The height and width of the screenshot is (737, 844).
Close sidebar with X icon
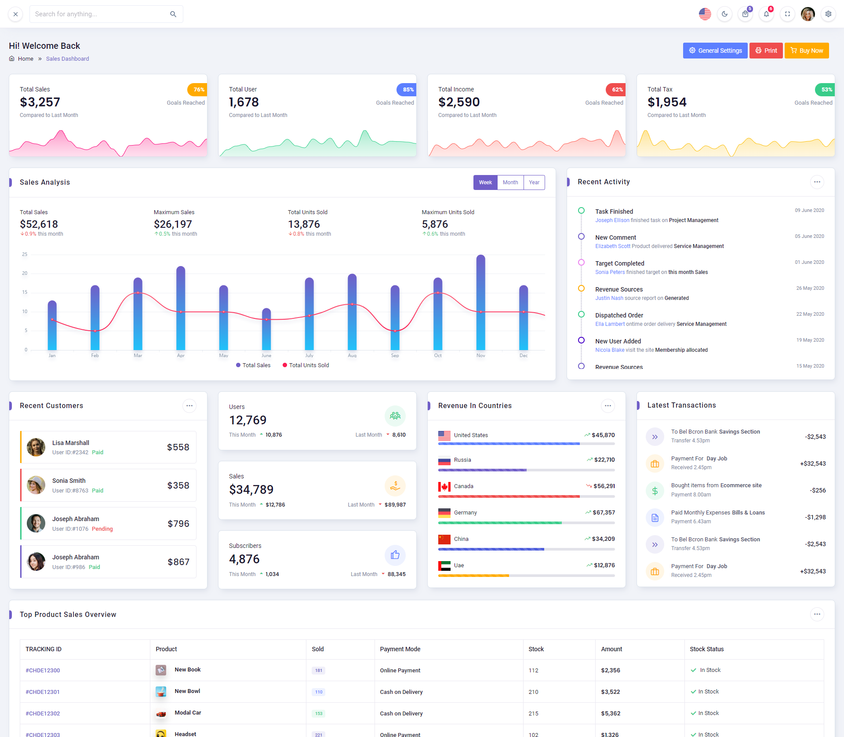pyautogui.click(x=15, y=14)
